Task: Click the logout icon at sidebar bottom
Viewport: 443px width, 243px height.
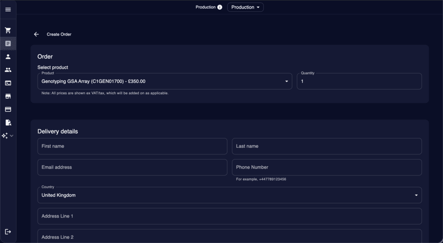Action: (x=8, y=232)
